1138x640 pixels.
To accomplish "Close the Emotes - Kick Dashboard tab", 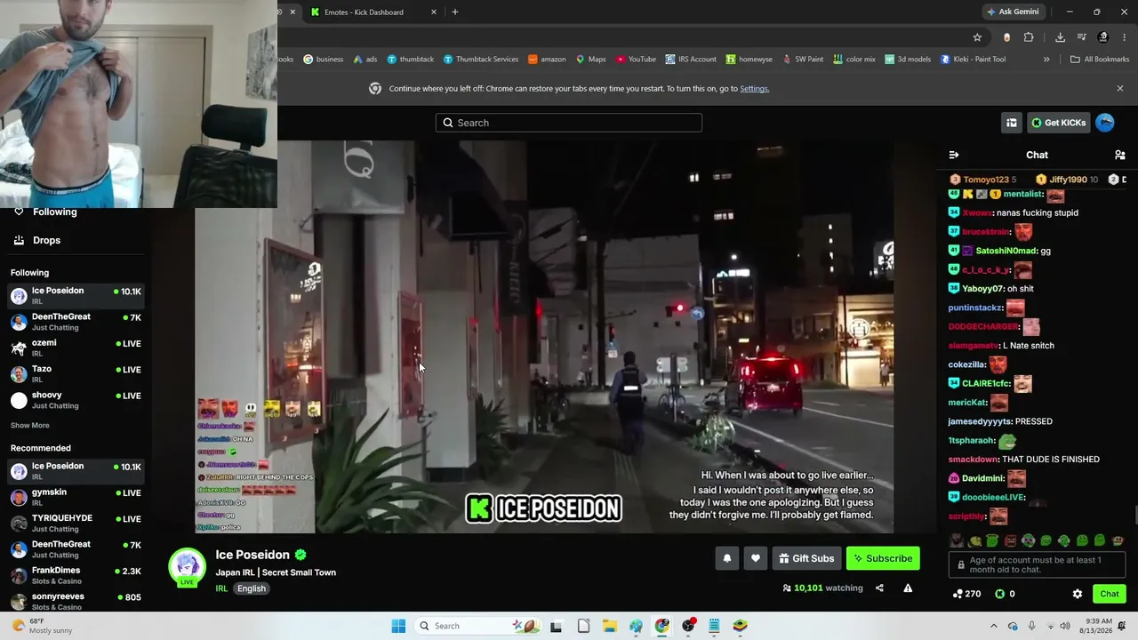I will point(434,12).
